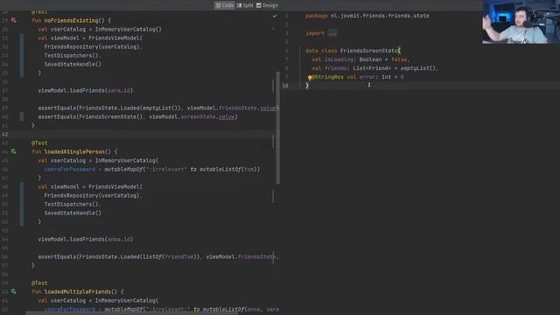Viewport: 560px width, 315px height.
Task: Click the isLoading property name
Action: 339,59
